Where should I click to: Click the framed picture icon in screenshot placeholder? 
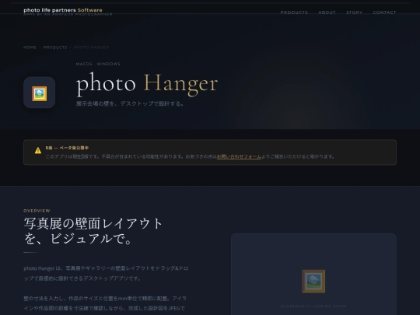pos(313,282)
